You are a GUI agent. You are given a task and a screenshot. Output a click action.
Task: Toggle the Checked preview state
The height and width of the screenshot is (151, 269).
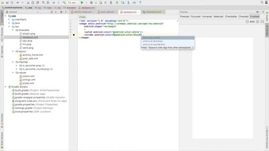click(x=243, y=16)
